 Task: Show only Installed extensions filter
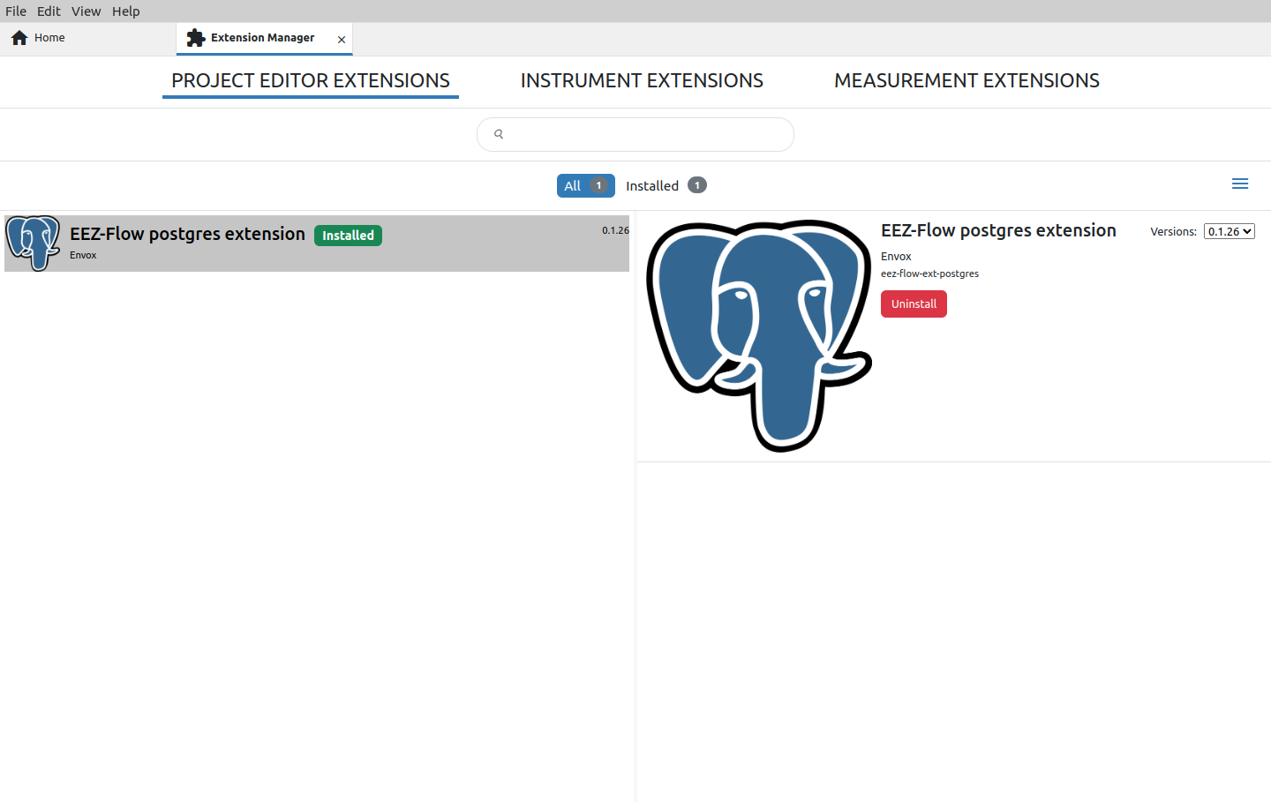pyautogui.click(x=666, y=185)
